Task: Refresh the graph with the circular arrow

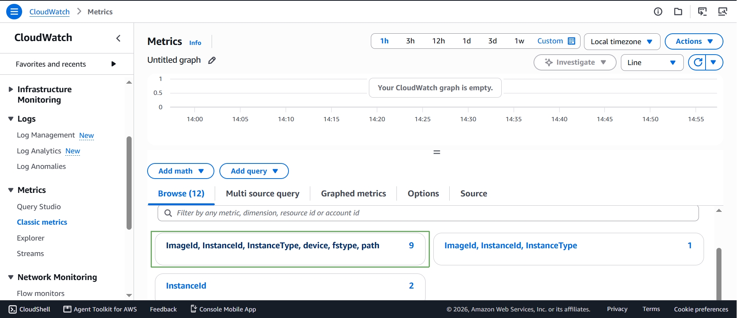Action: pyautogui.click(x=698, y=62)
